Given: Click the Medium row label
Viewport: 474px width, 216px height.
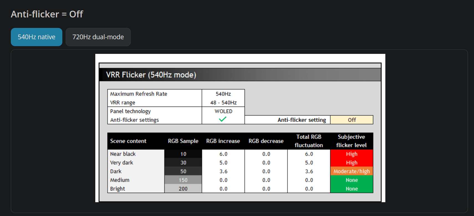Looking at the screenshot, I should [x=120, y=180].
